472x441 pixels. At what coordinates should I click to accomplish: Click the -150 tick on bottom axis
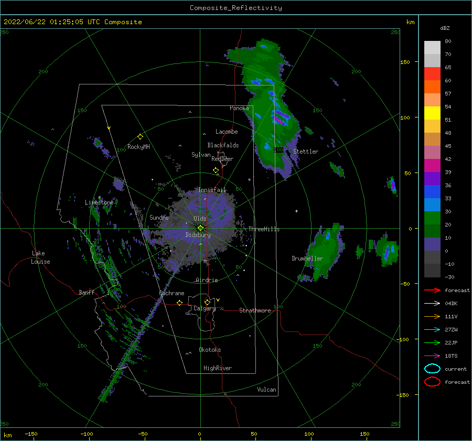coord(31,434)
